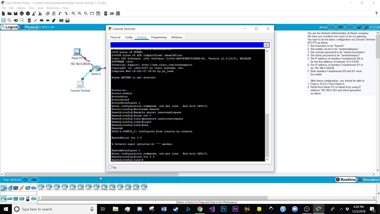Zoom in on the workspace
Screen dimensions: 380x214
point(74,13)
